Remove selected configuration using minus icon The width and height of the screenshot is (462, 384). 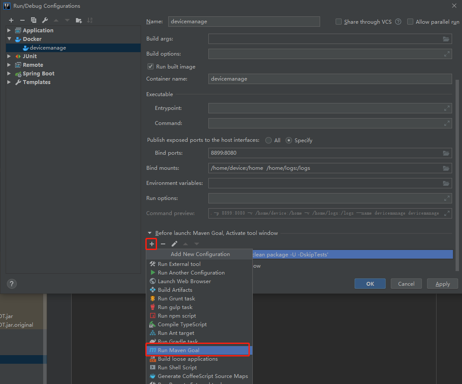[x=22, y=20]
